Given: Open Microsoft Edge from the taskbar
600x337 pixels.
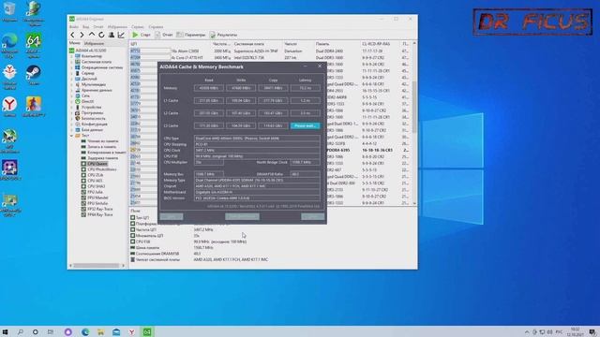Looking at the screenshot, I should click(x=85, y=332).
